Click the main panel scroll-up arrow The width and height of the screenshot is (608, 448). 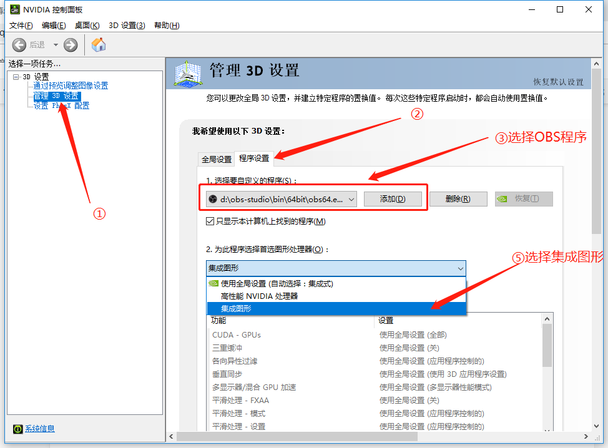(x=596, y=64)
